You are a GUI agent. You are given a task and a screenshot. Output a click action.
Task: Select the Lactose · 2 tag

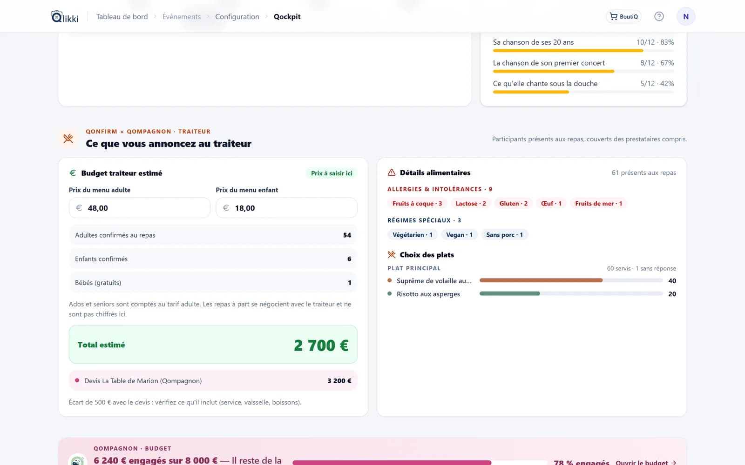[x=471, y=204]
